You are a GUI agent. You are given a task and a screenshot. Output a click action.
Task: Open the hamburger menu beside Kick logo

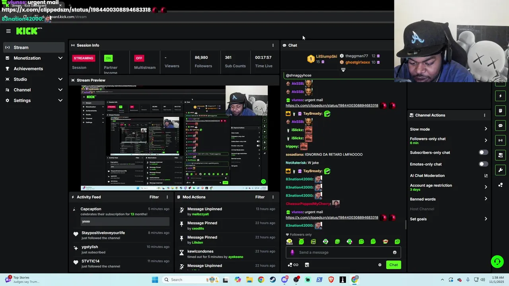(x=8, y=31)
